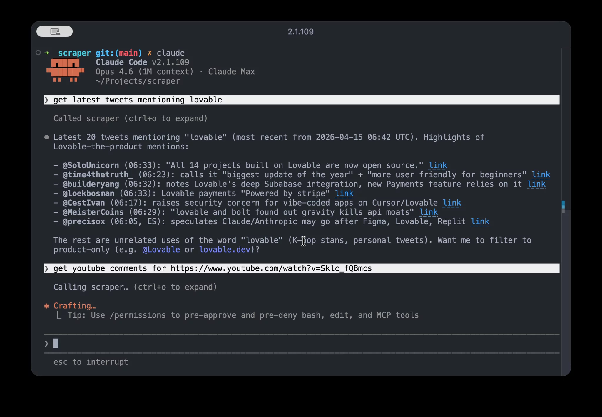The width and height of the screenshot is (602, 417).
Task: Click the "Opus 4.6 (1M context)" model text
Action: click(x=145, y=72)
